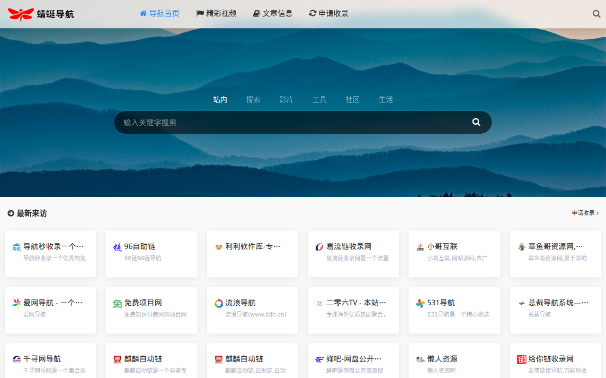Click the 免费项目网 green icon
Screen dimensions: 606x378
pos(117,303)
